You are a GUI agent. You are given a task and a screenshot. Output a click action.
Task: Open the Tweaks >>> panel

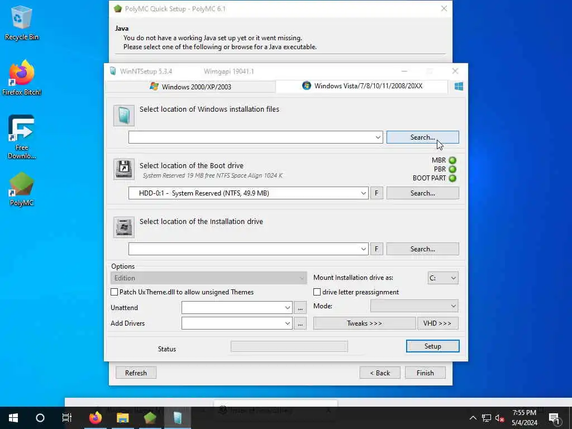coord(364,323)
